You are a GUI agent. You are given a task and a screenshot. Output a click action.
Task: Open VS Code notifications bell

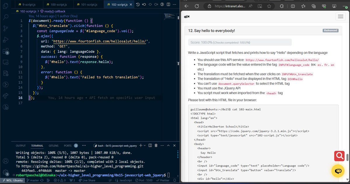pyautogui.click(x=175, y=181)
